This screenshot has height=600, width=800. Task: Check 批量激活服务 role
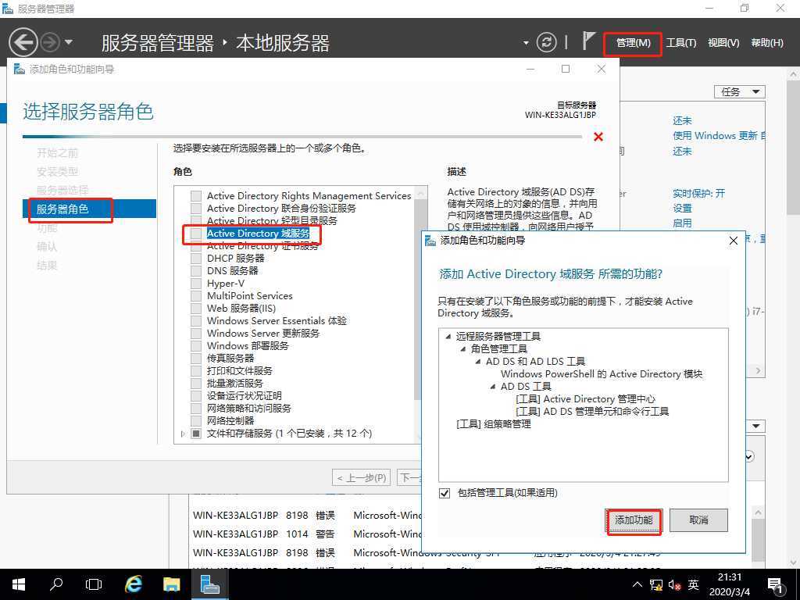point(196,383)
